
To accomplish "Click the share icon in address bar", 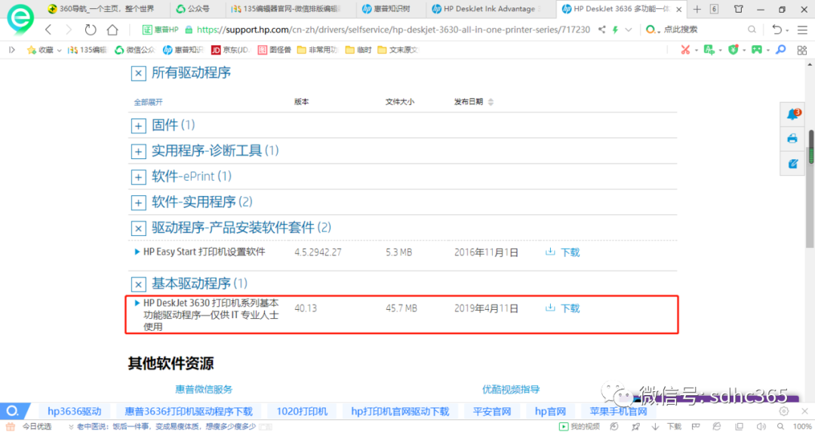I will [601, 29].
